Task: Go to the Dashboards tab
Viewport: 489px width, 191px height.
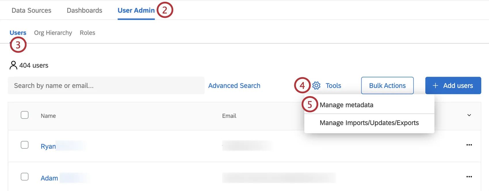Action: (x=84, y=10)
